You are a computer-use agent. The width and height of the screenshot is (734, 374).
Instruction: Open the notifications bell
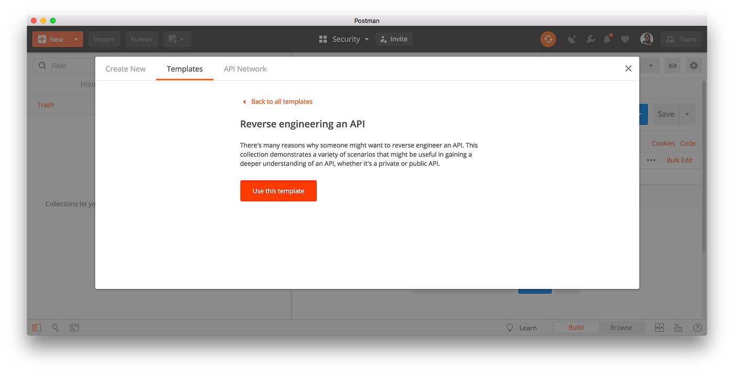coord(607,39)
